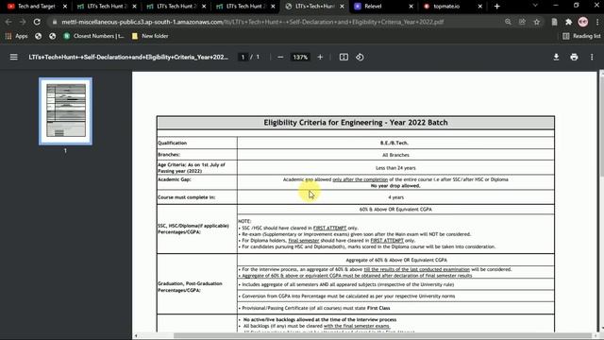Select page 1 thumbnail in sidebar

coord(65,111)
